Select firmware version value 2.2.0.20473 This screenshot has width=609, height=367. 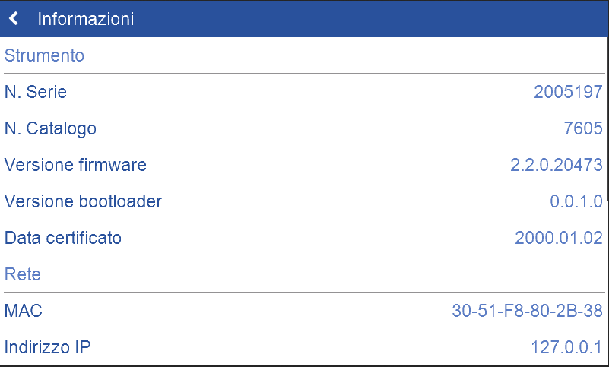coord(557,165)
